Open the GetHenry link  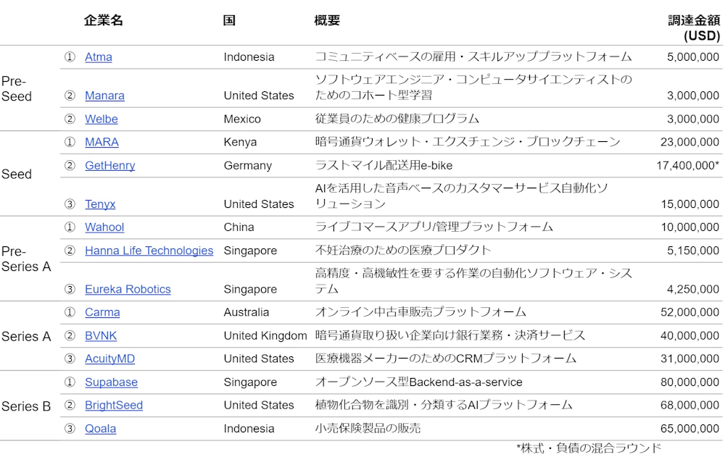point(109,165)
